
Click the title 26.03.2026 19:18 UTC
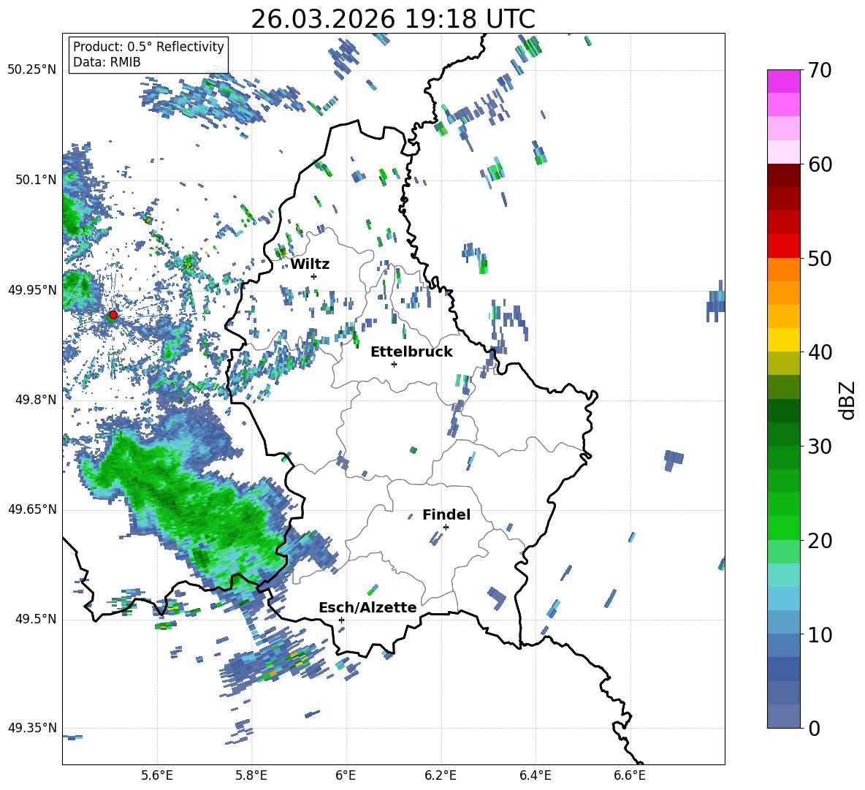(x=393, y=19)
